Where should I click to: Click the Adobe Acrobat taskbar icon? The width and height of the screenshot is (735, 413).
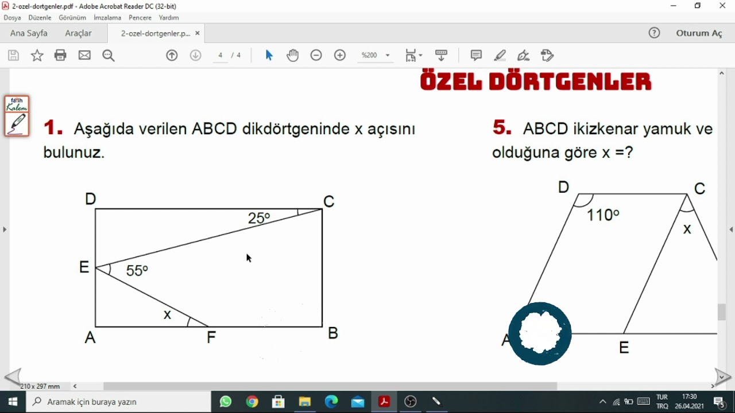pos(384,402)
